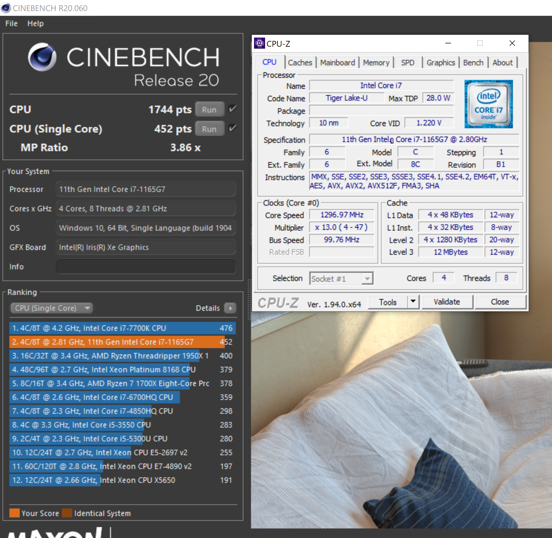The width and height of the screenshot is (552, 538).
Task: Click the Tools button in CPU-Z
Action: point(388,302)
